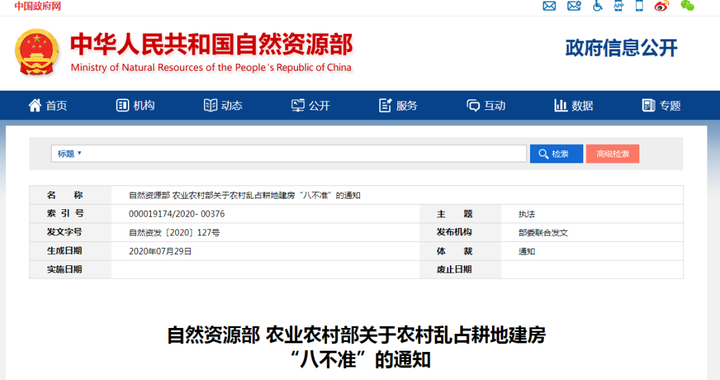Open the 服务 menu item
Image resolution: width=720 pixels, height=380 pixels.
398,105
